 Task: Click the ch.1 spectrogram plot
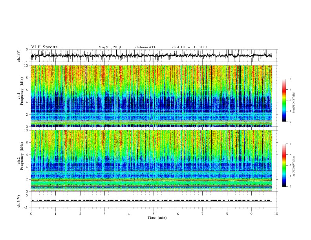pyautogui.click(x=152, y=96)
